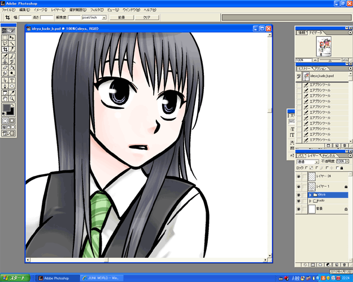Select the Zoom tool
This screenshot has width=353, height=282.
12,99
